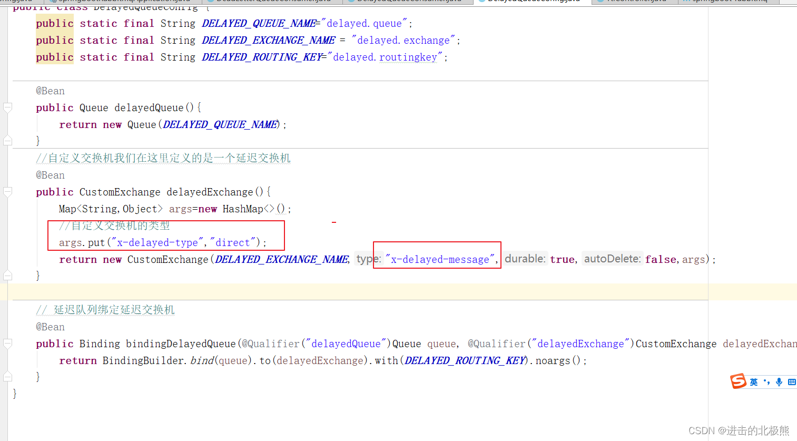Collapse the bindingDelayedQueue method fold marker
The image size is (797, 441).
7,344
